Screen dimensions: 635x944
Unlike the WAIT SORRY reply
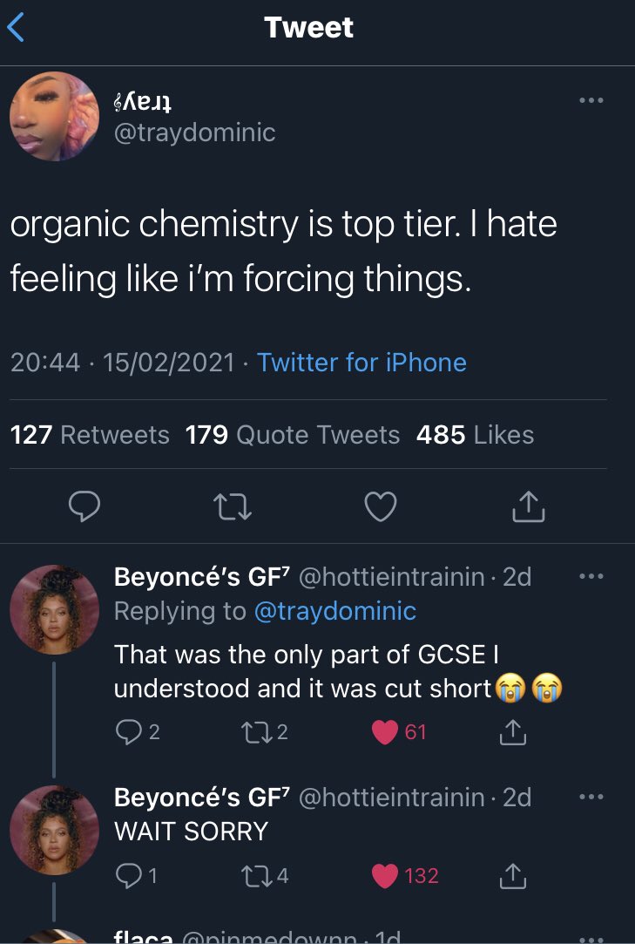click(x=386, y=875)
